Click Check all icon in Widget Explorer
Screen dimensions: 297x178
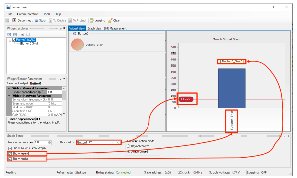(x=22, y=34)
